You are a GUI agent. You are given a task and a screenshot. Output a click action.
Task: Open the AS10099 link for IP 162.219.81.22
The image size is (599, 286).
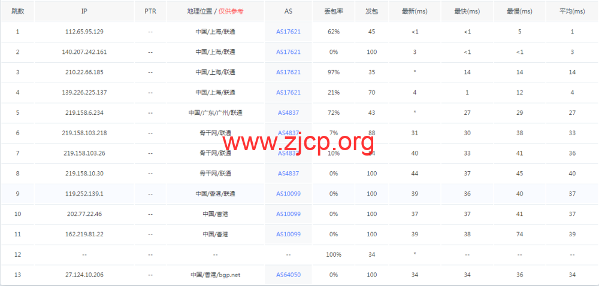pos(289,234)
